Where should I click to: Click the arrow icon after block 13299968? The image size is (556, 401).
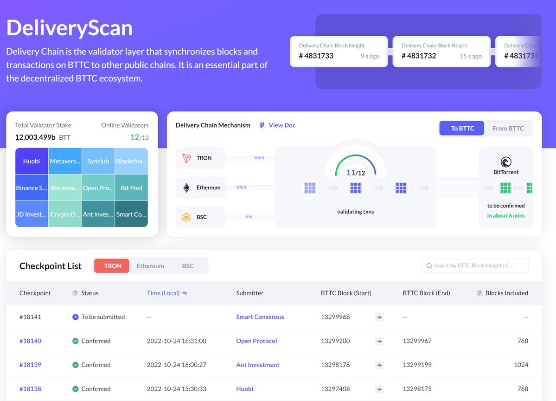click(379, 317)
